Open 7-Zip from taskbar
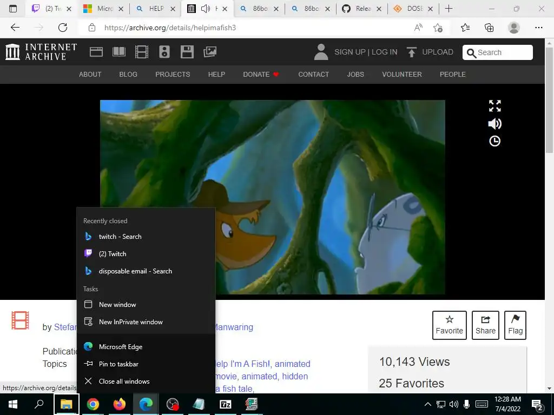The width and height of the screenshot is (554, 415). coord(225,404)
